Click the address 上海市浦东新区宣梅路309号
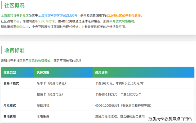 click(60, 16)
